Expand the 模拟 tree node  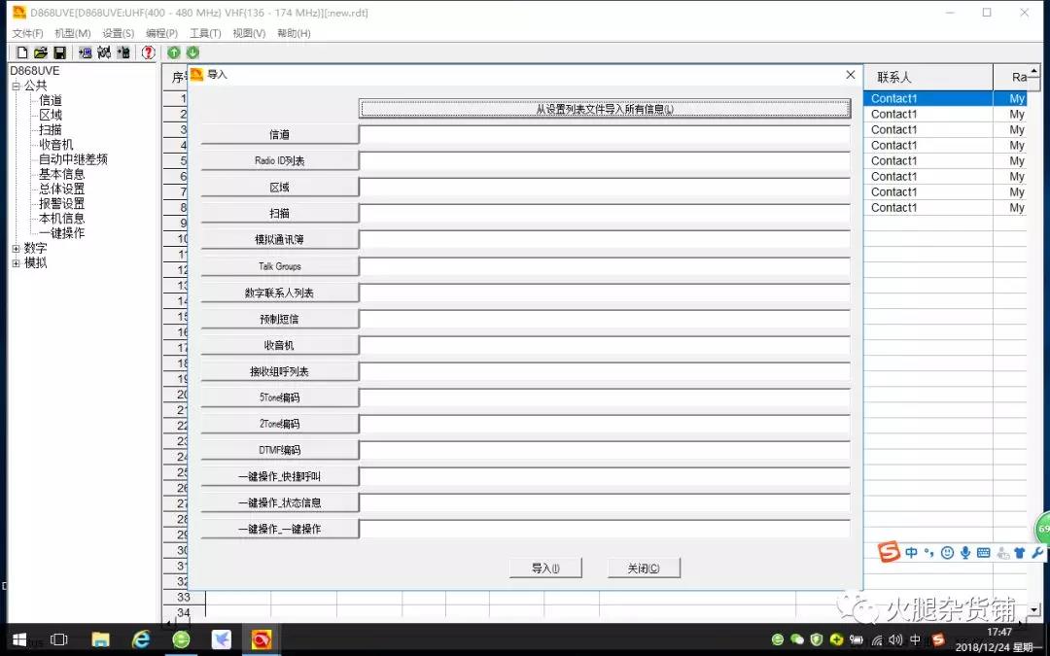click(16, 263)
